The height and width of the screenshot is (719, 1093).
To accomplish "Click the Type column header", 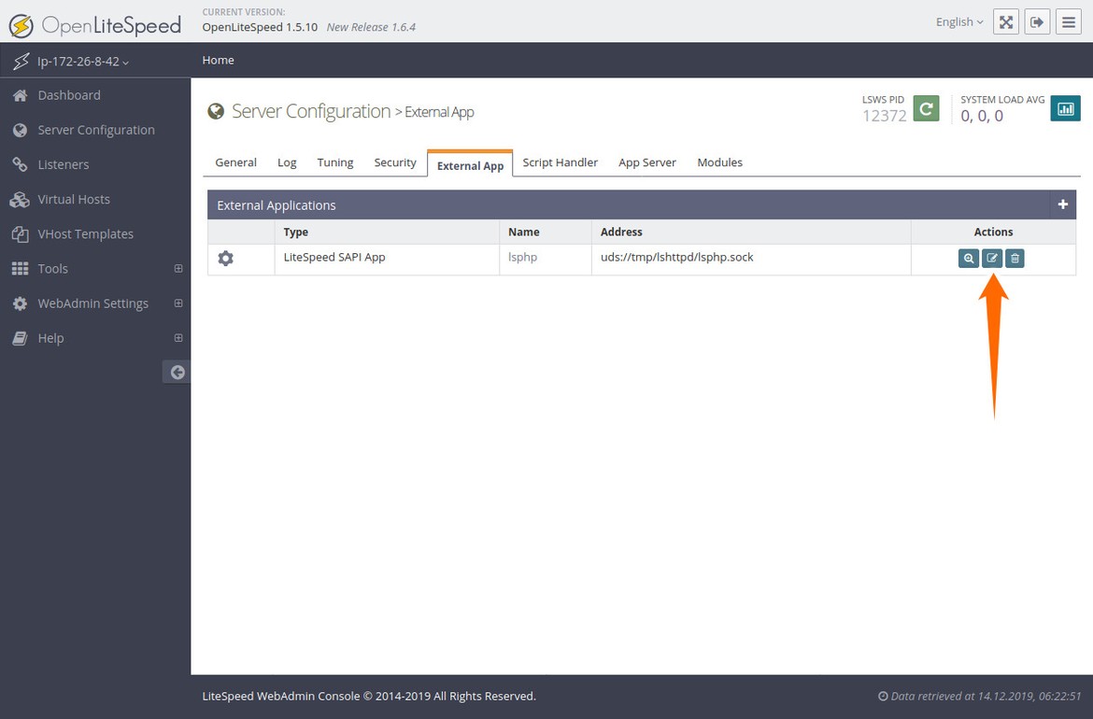I will [x=295, y=232].
